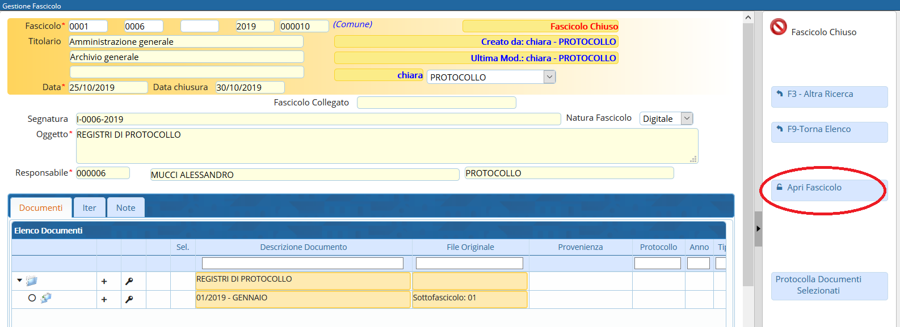Click the red Fascicolo Chiuso prohibition icon
This screenshot has height=327, width=900.
pos(778,27)
